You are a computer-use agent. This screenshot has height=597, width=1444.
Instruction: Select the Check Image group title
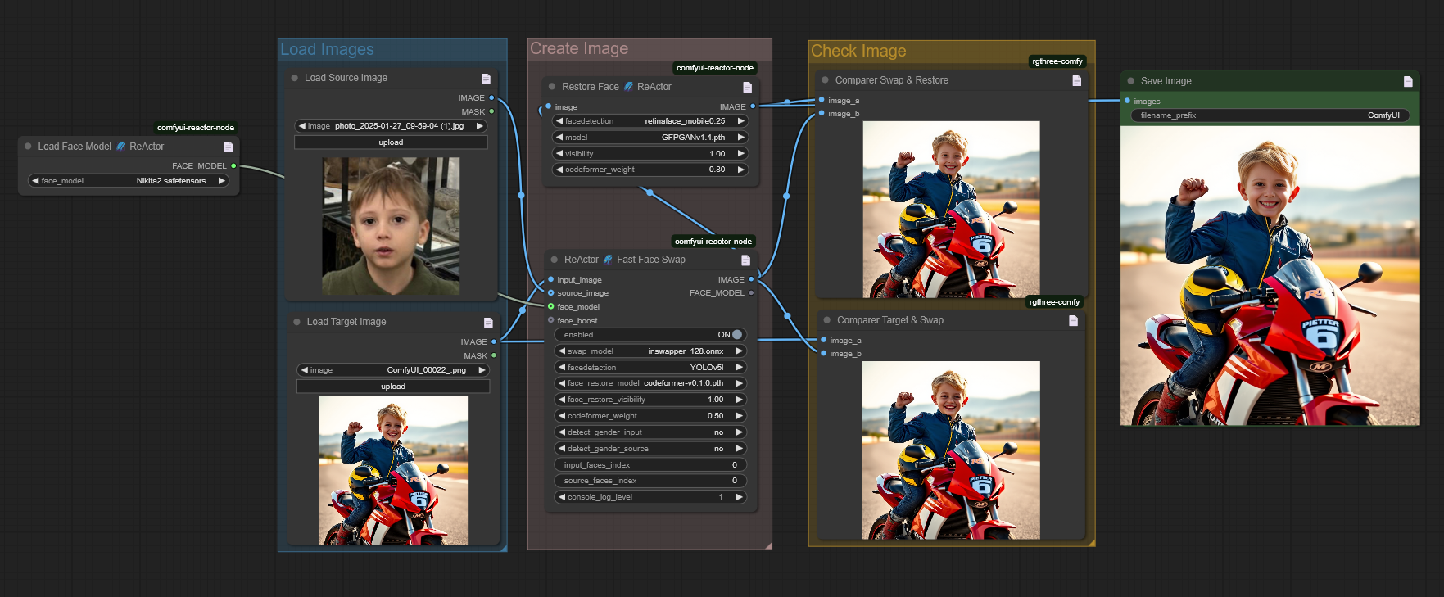[858, 52]
